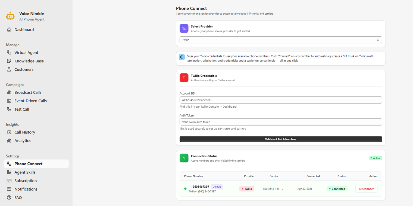The image size is (413, 206).
Task: Click the Default tag next to phone number
Action: (x=217, y=186)
